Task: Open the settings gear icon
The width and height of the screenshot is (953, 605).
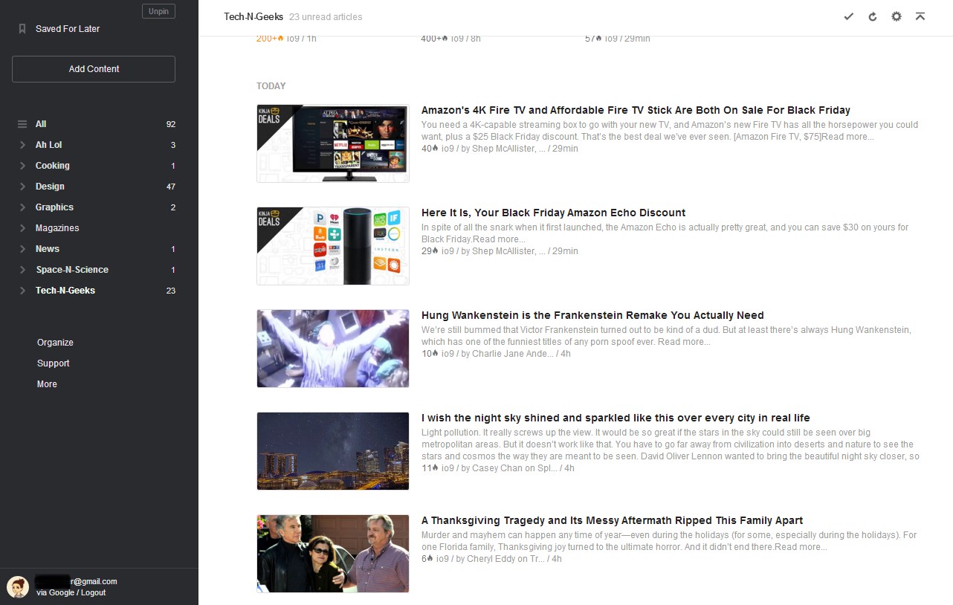Action: coord(896,16)
